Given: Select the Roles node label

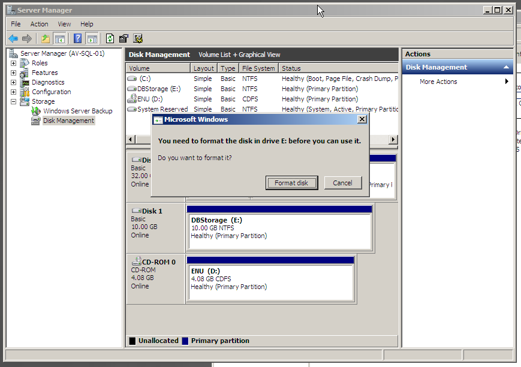Looking at the screenshot, I should click(x=40, y=63).
